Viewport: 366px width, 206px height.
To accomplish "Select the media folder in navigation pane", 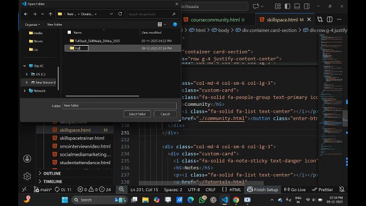I will click(x=35, y=33).
